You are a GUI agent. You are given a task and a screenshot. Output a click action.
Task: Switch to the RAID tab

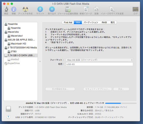[x=104, y=23]
